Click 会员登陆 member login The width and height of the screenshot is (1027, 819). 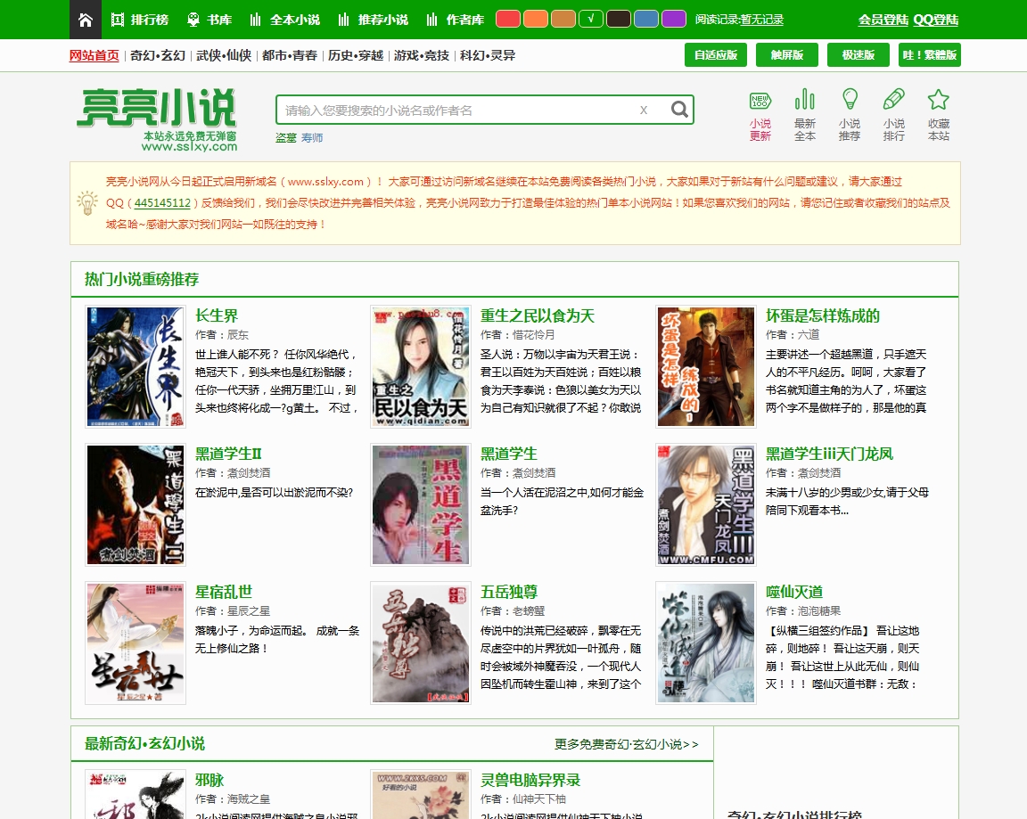point(883,20)
